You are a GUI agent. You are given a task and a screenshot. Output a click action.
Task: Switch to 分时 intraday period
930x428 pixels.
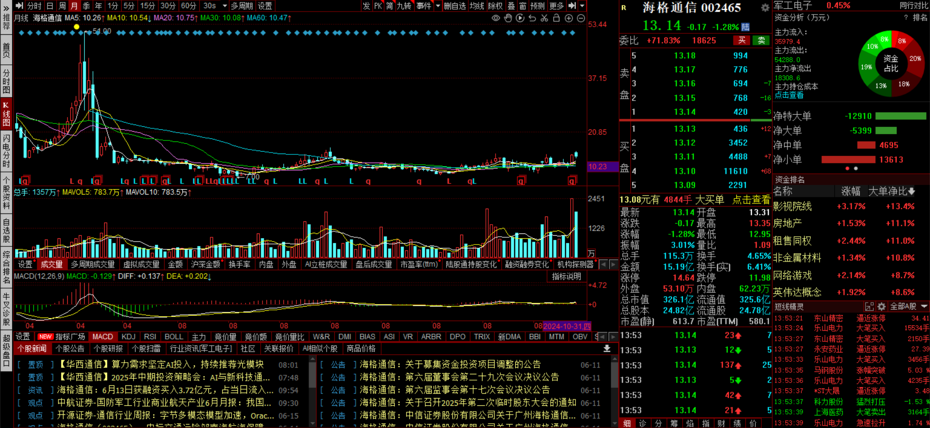tap(34, 6)
